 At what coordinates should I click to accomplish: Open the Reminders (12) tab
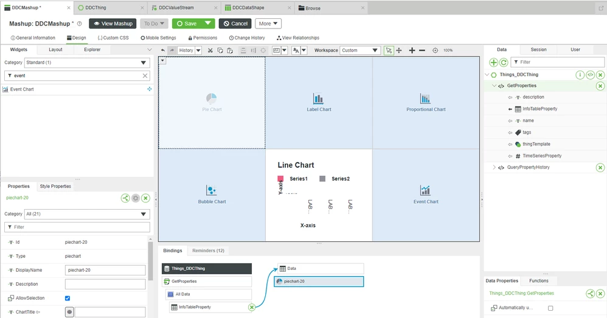tap(208, 251)
